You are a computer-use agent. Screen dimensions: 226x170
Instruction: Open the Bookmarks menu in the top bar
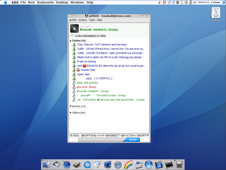(x=45, y=2)
